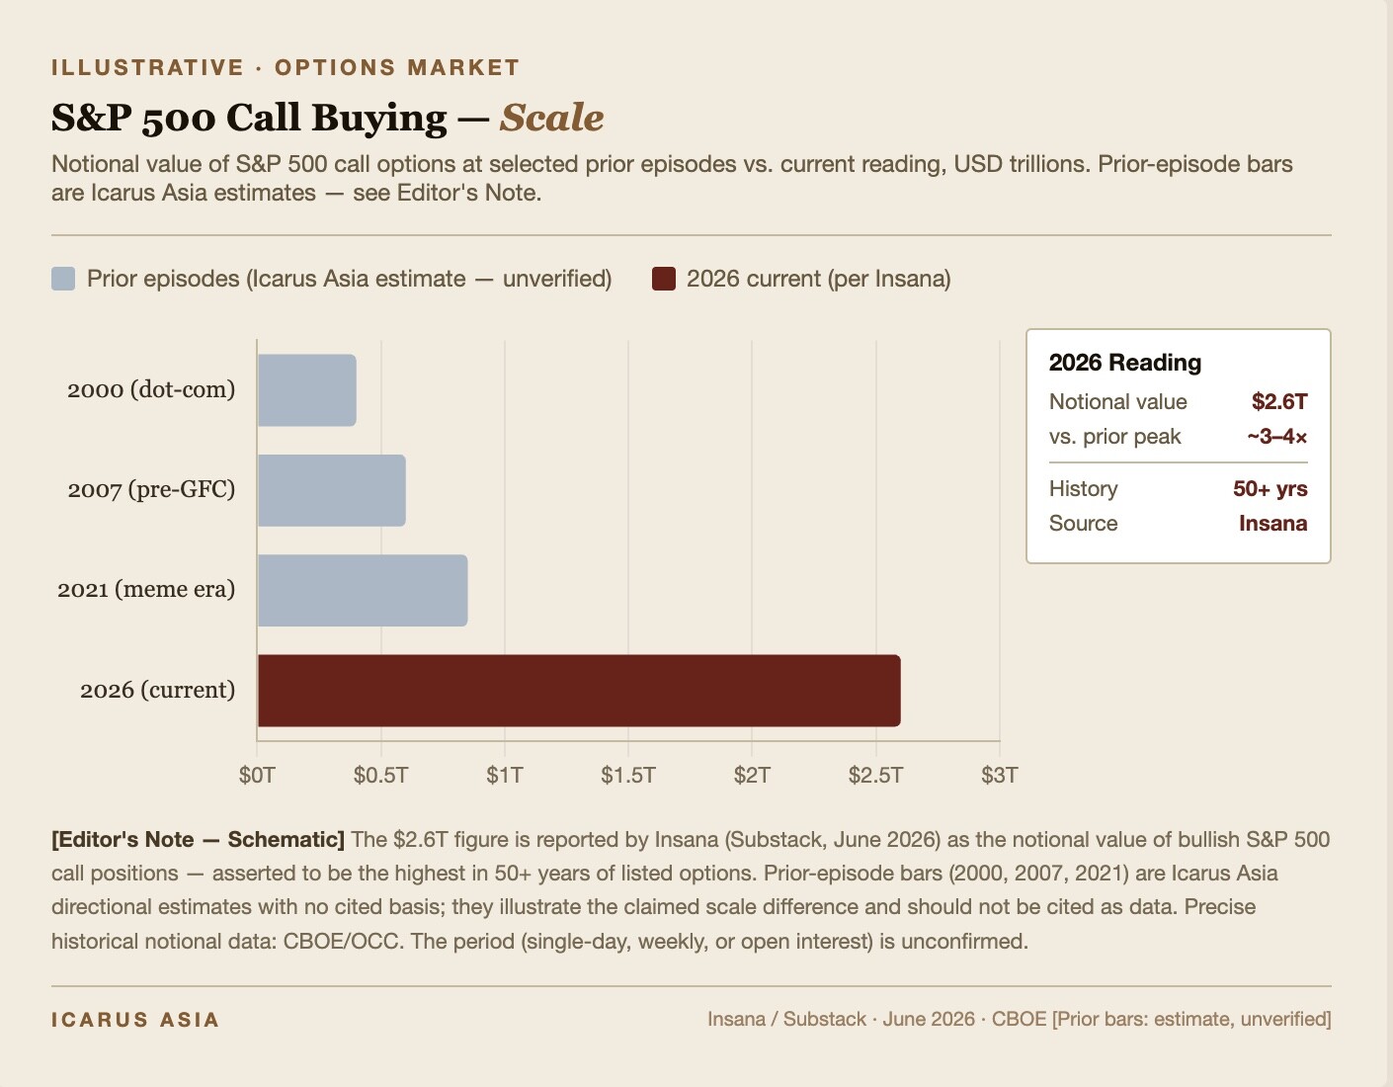Click the "2000 (dot-com)" axis label
The width and height of the screenshot is (1393, 1087).
point(151,390)
